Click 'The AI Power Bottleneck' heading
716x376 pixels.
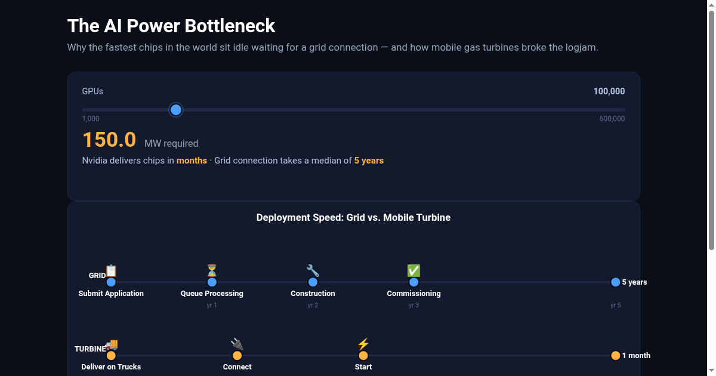171,26
